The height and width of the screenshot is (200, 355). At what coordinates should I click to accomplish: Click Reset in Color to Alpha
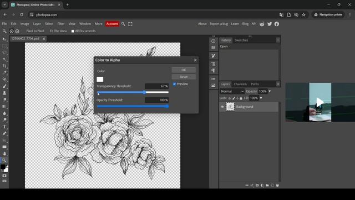tap(184, 77)
